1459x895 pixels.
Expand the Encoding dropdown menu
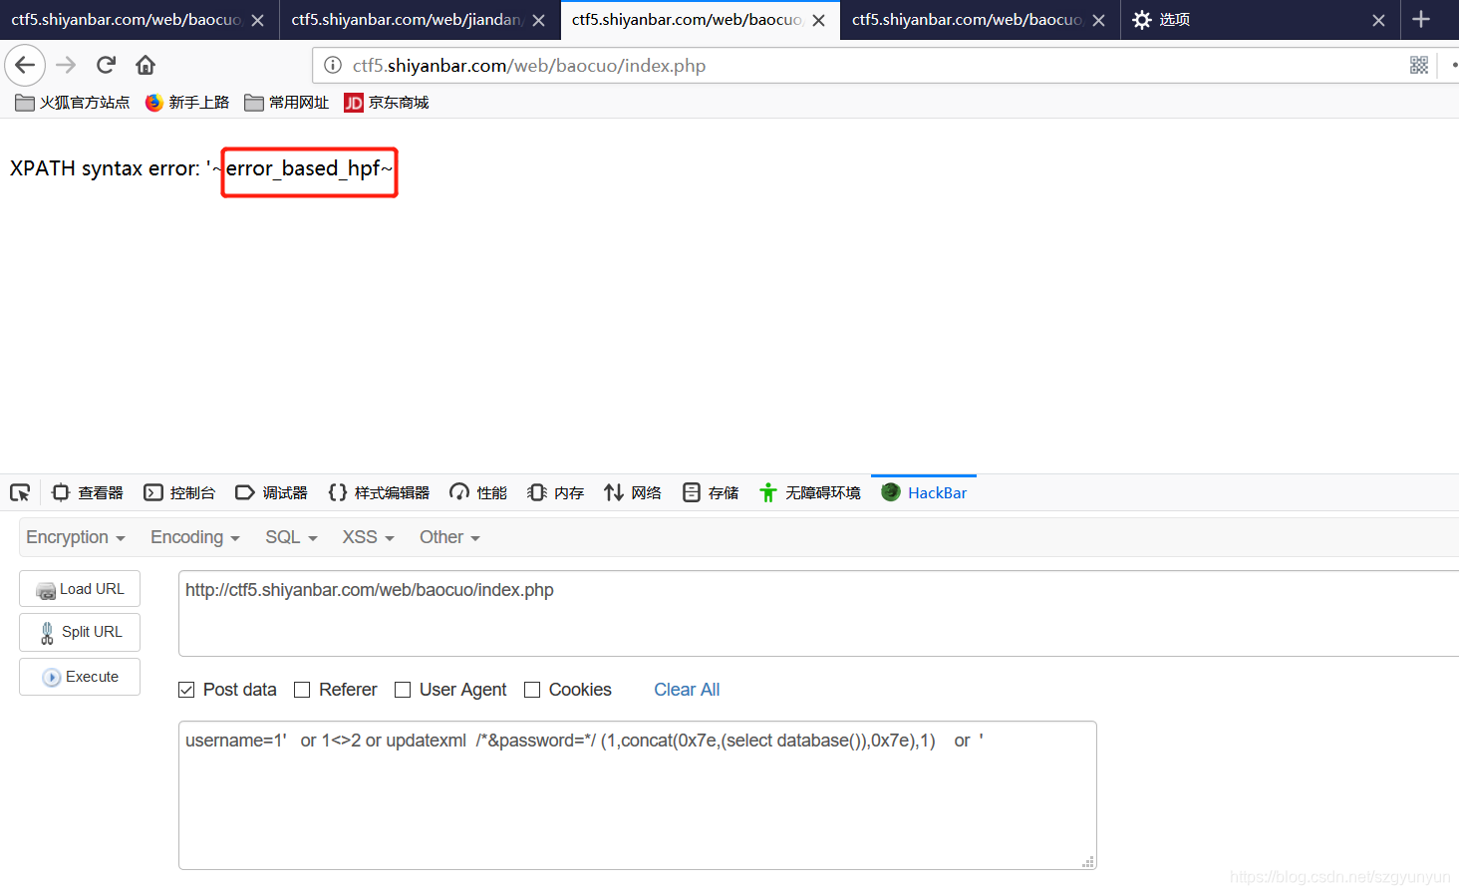tap(195, 537)
